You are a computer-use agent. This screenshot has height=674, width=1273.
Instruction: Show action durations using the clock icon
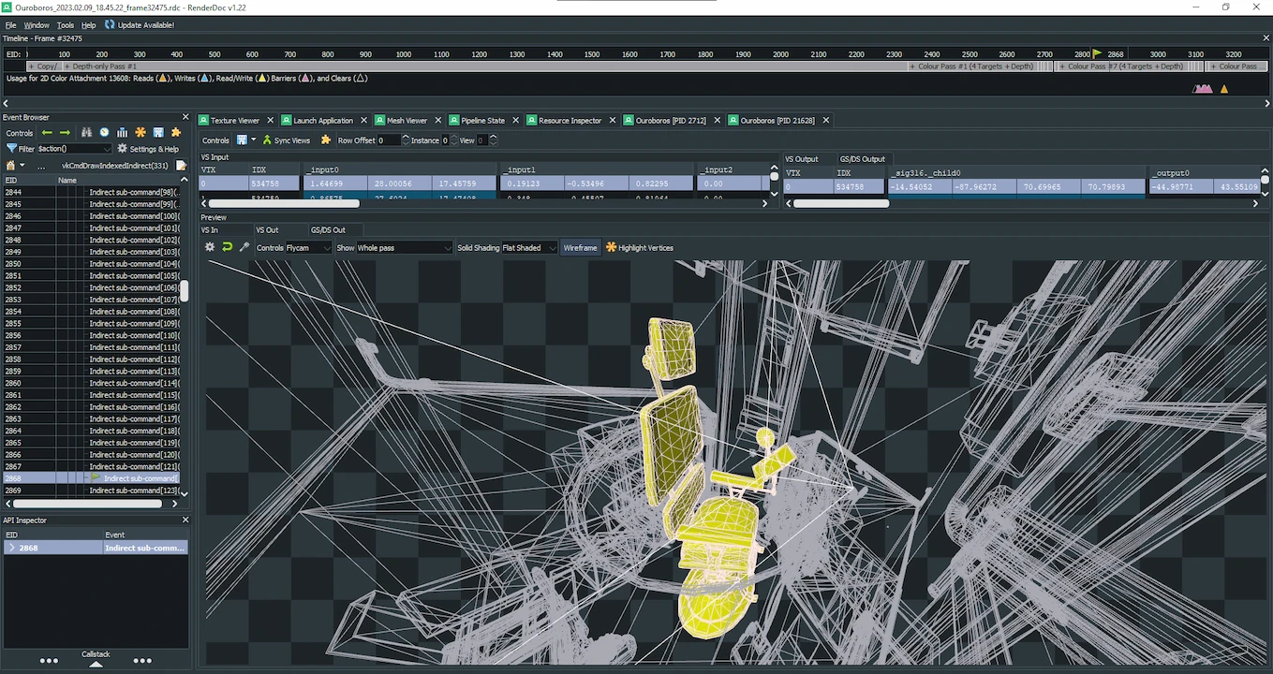(104, 133)
